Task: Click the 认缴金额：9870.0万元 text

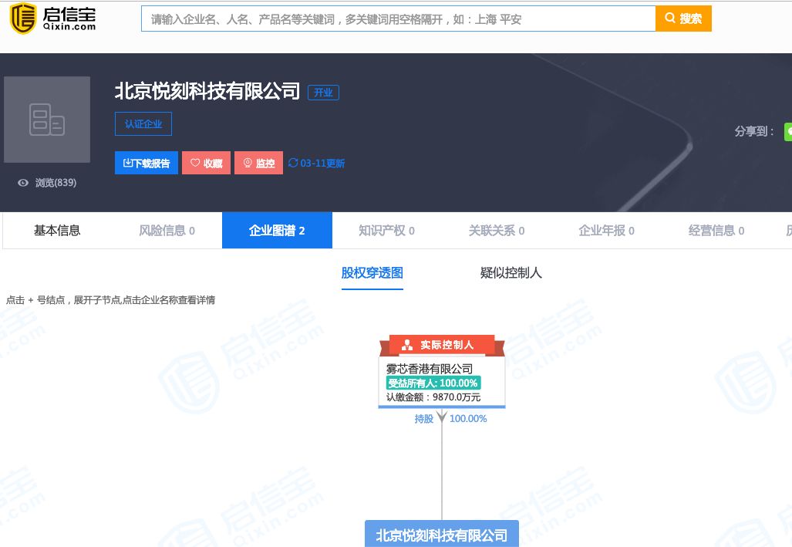Action: point(433,397)
